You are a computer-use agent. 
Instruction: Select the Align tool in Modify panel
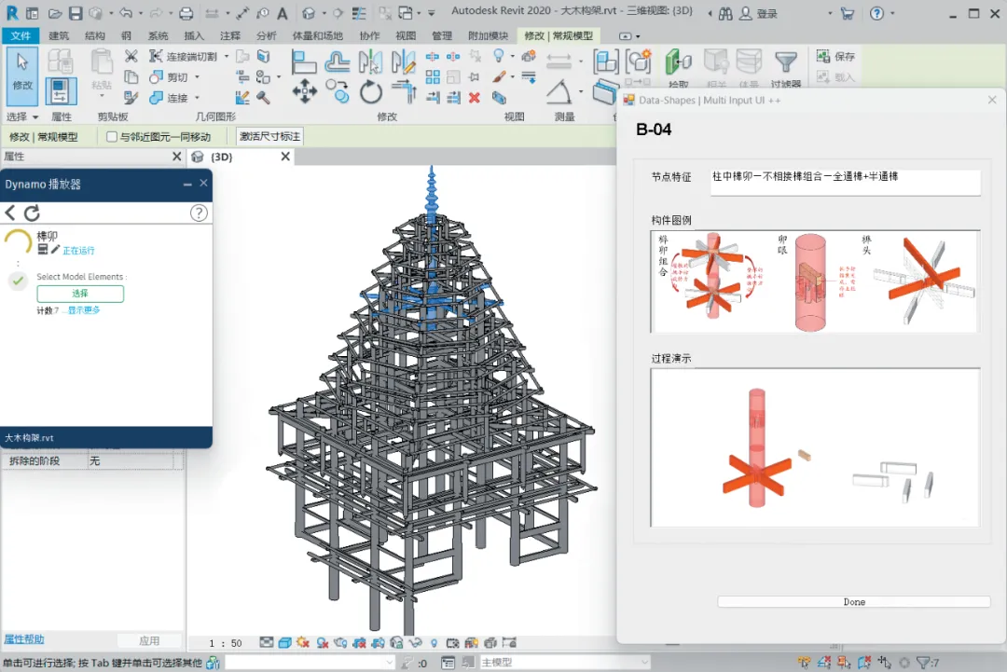(304, 62)
